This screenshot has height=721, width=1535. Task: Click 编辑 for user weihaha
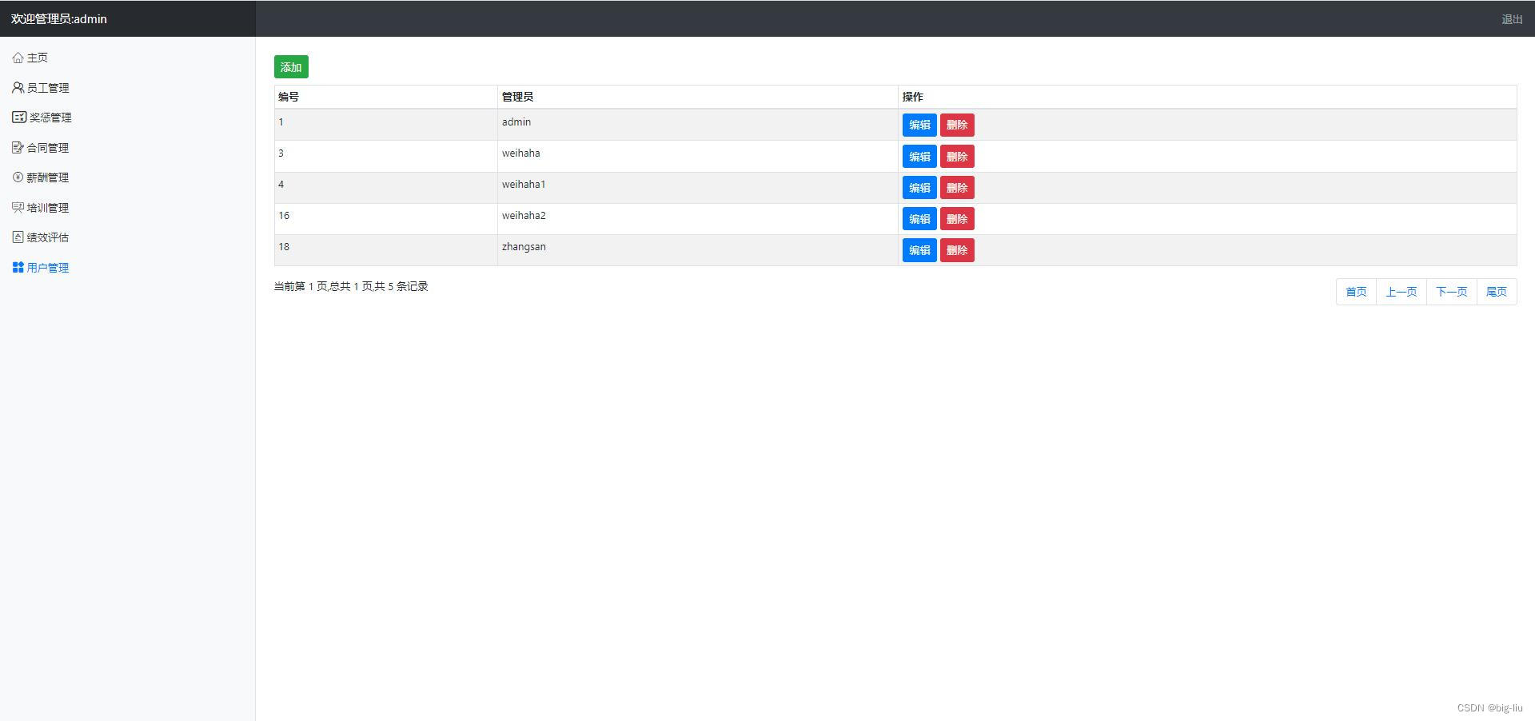tap(919, 157)
